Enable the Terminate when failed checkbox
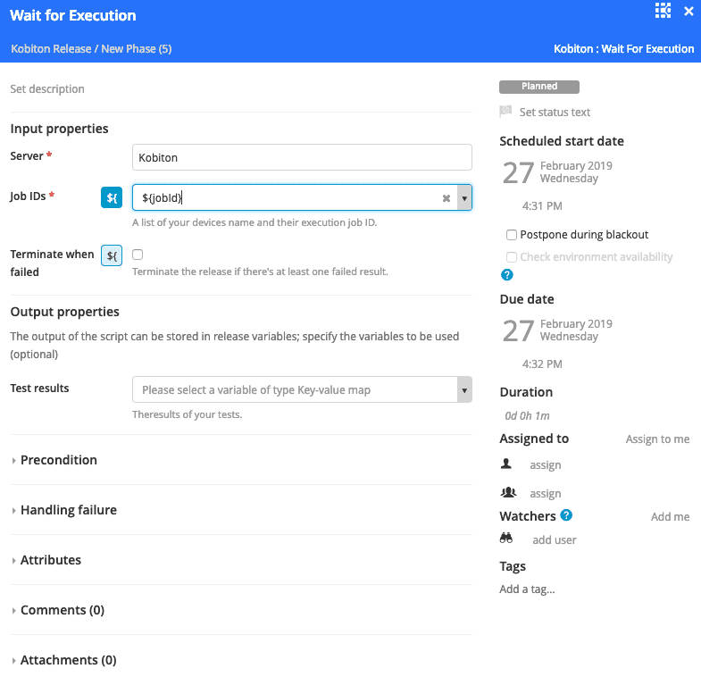This screenshot has height=677, width=701. [x=138, y=255]
